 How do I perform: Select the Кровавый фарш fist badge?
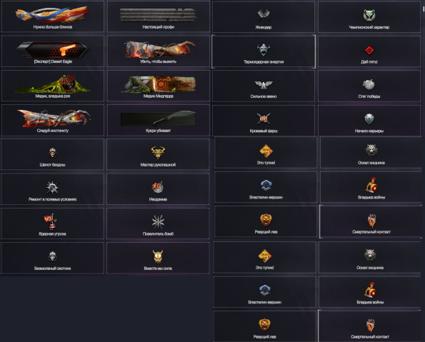pos(264,121)
